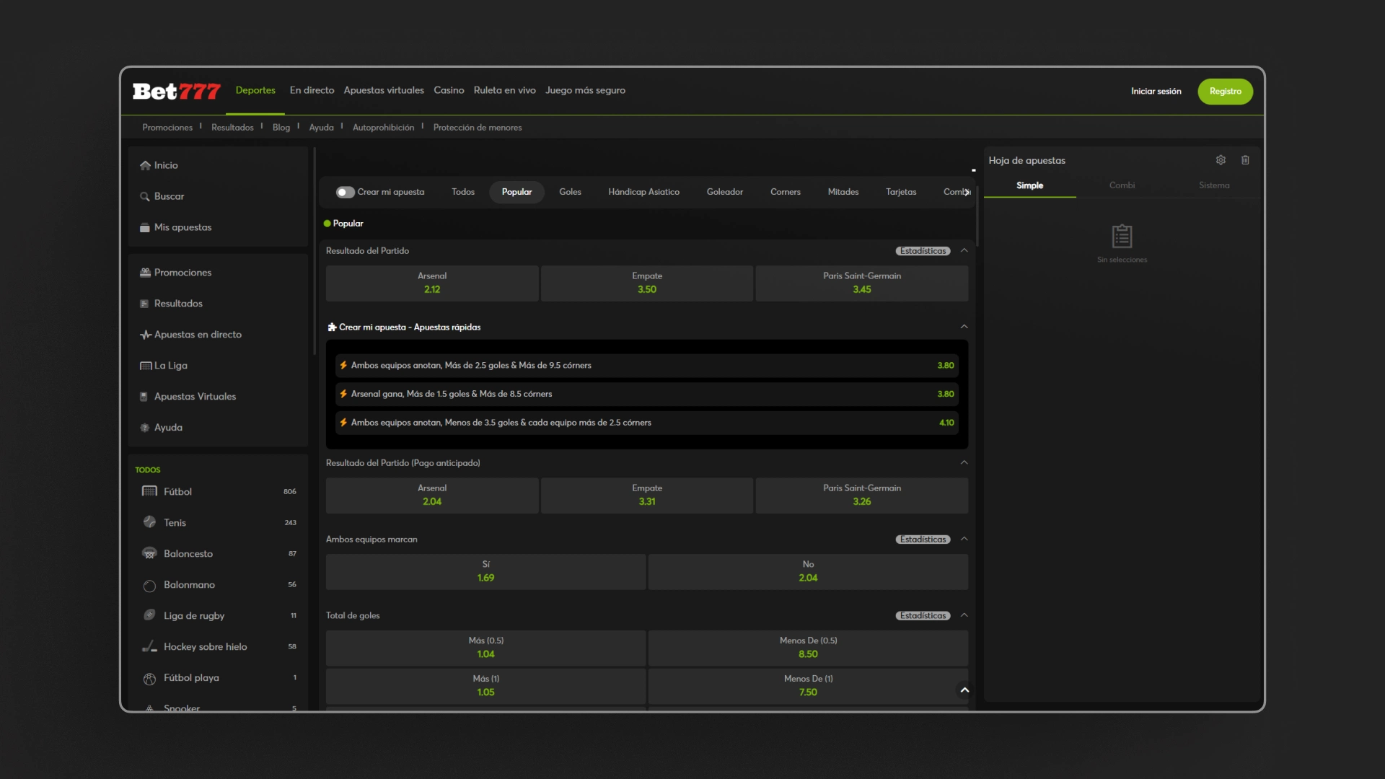The image size is (1385, 779).
Task: Collapse the Resultado del Partido market
Action: [x=964, y=250]
